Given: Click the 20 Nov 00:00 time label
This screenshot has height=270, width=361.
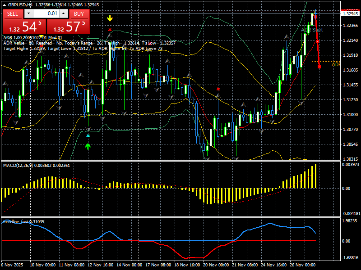Looking at the screenshot, I should tap(216, 265).
